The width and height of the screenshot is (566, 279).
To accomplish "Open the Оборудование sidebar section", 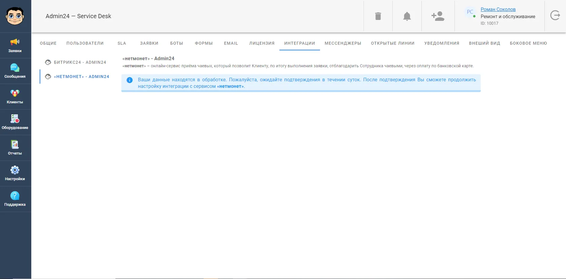I will pyautogui.click(x=15, y=123).
